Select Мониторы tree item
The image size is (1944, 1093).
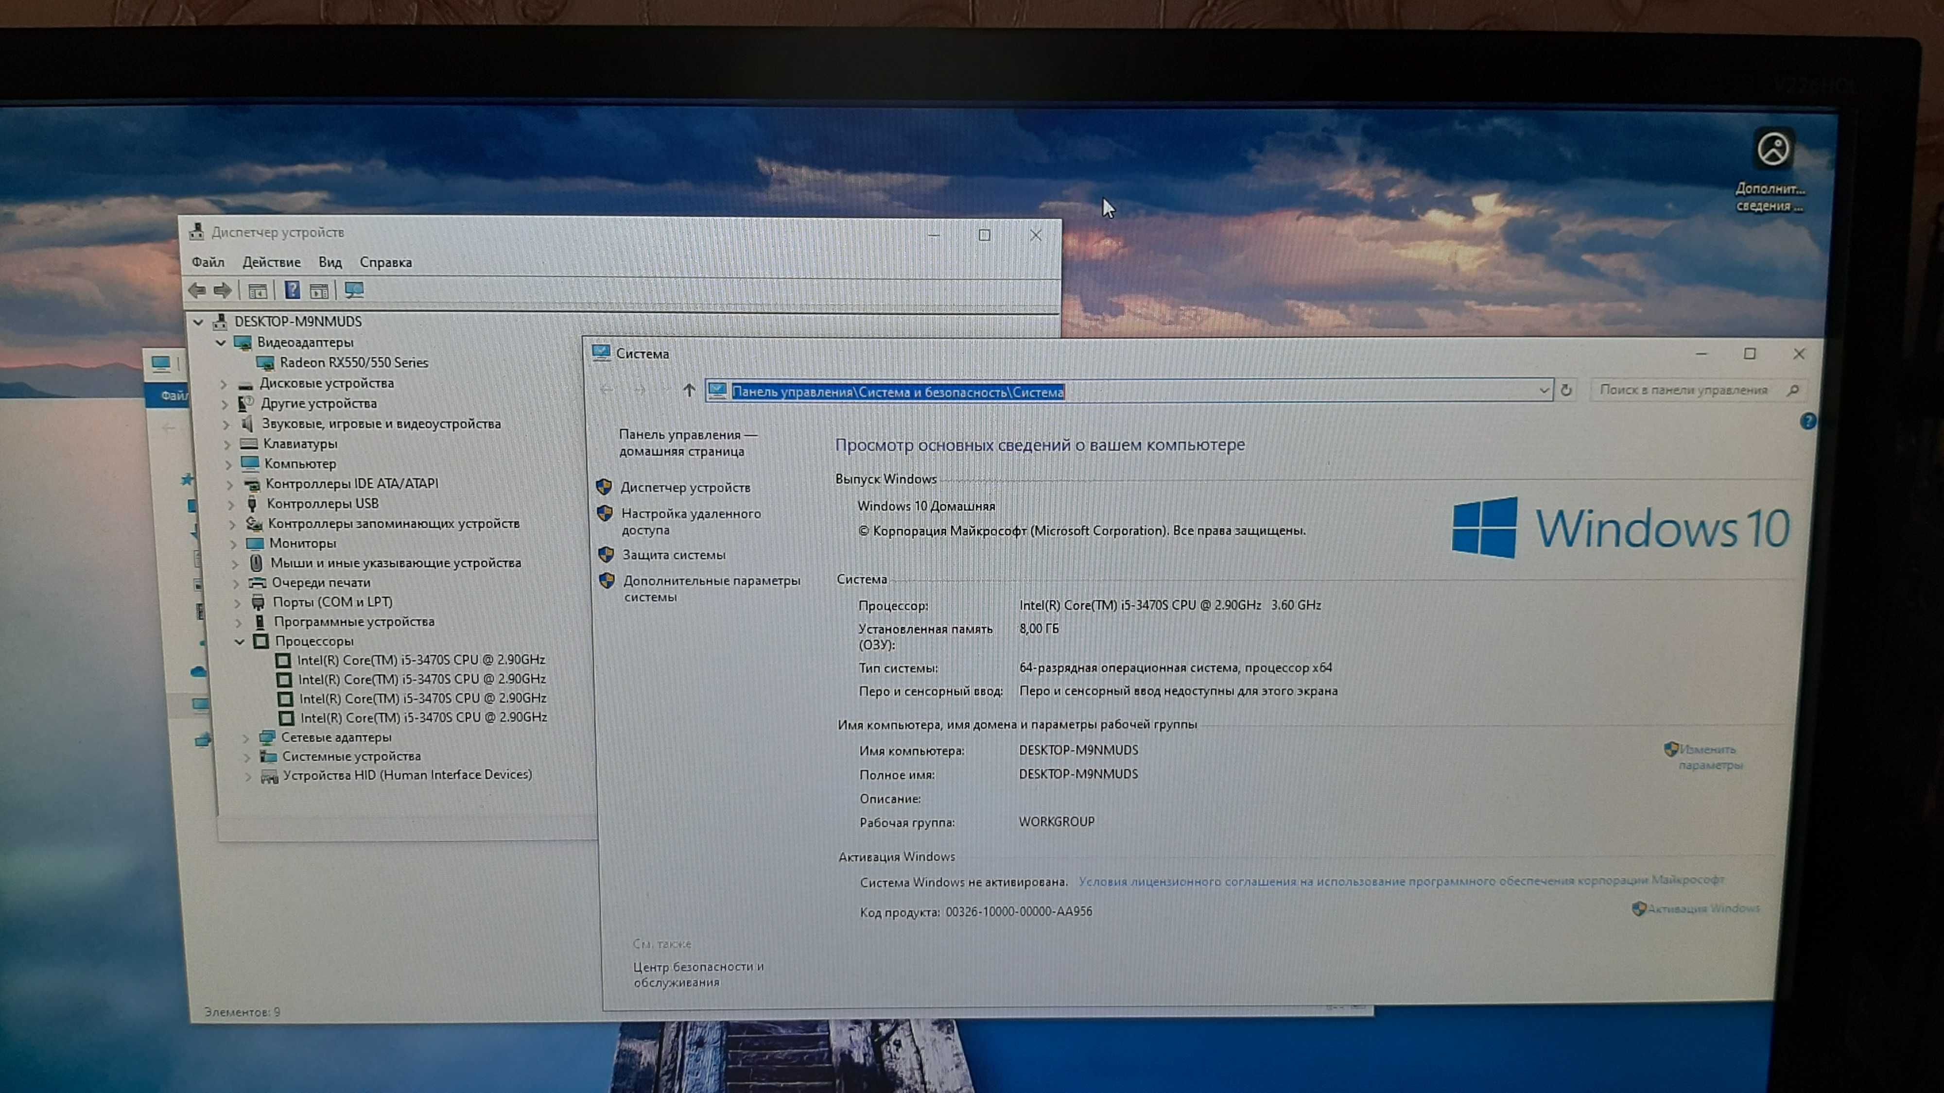[x=303, y=542]
